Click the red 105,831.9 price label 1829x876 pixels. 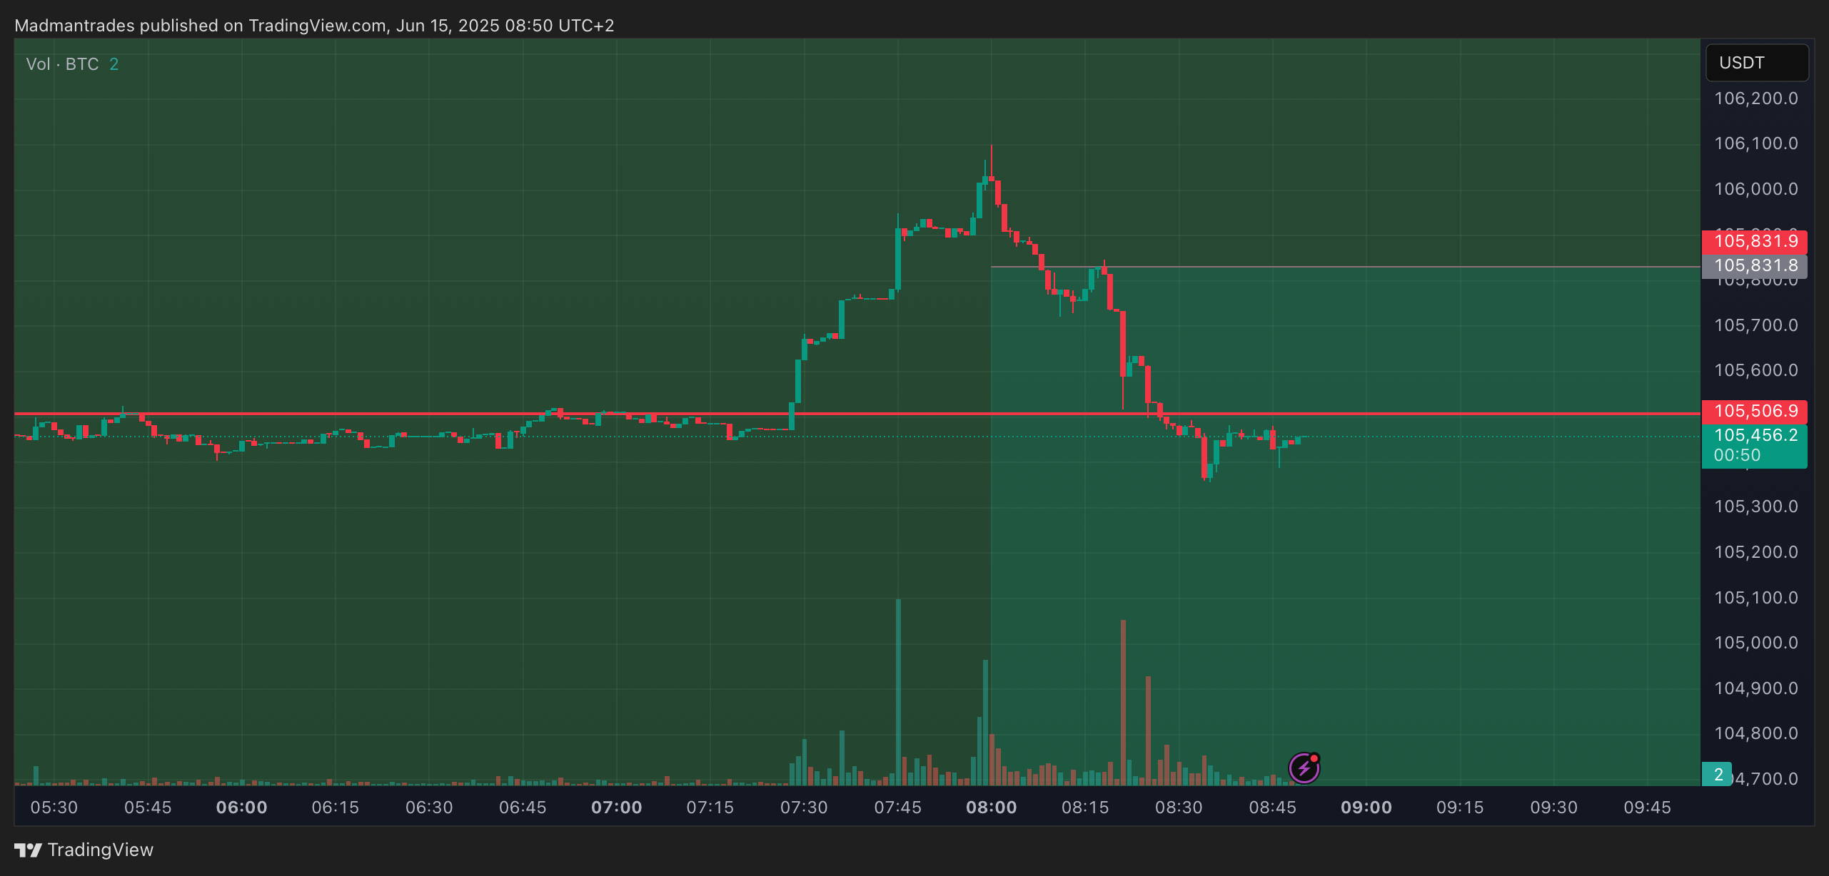coord(1755,241)
